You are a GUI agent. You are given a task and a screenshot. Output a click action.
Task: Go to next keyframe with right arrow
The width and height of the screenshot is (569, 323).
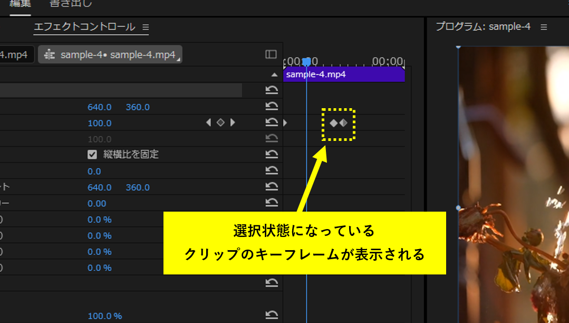click(x=232, y=122)
